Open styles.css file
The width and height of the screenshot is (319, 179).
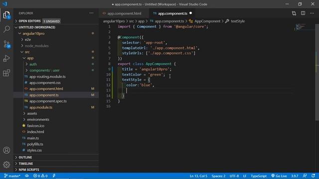coord(34,150)
